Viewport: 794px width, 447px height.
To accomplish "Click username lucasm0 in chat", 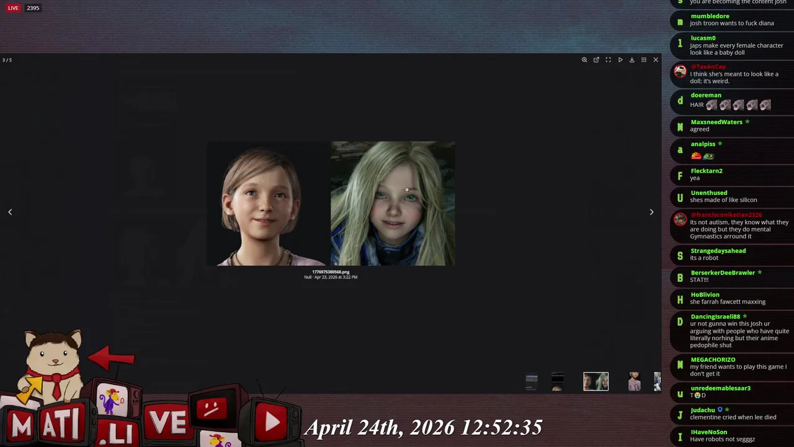I will pos(703,38).
